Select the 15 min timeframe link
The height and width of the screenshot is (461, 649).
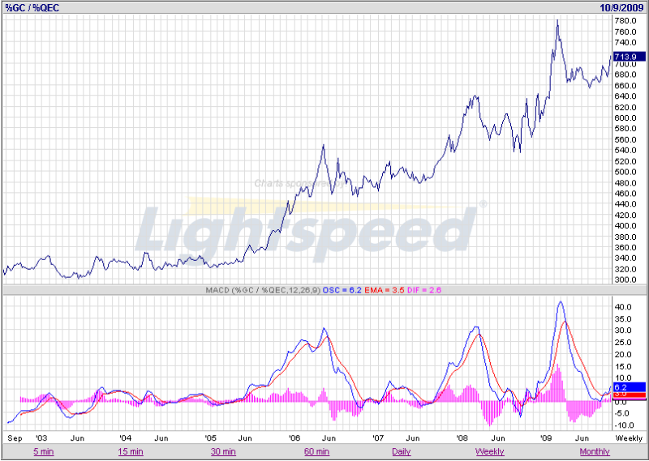pos(131,451)
